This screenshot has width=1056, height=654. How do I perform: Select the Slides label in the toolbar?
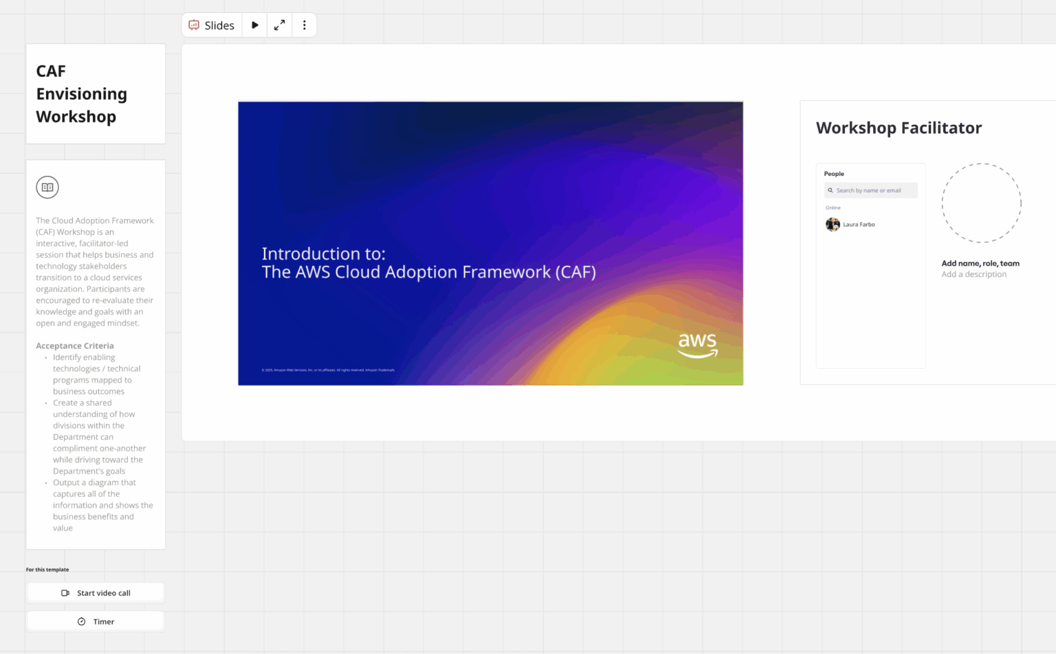[219, 25]
